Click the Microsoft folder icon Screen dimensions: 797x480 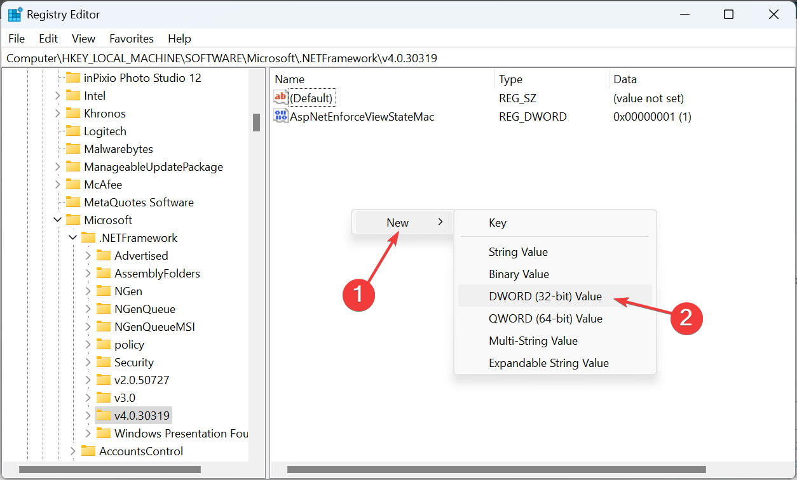[x=72, y=220]
